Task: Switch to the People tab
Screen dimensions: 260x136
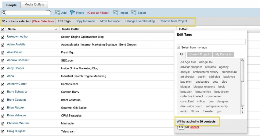Action: tap(11, 5)
